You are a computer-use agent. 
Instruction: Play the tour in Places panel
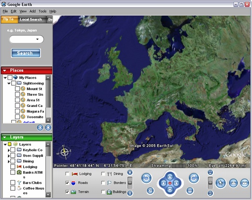pos(40,127)
